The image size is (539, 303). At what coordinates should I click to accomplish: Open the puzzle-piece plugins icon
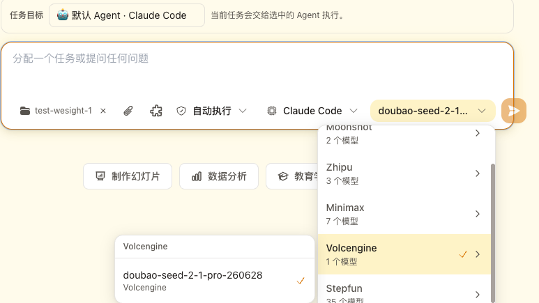156,111
